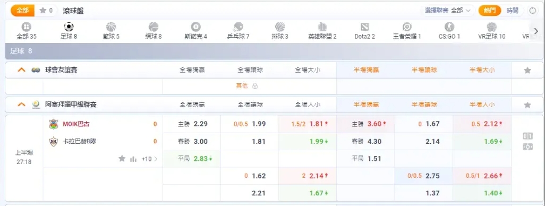Click the 半場大小 column header in 球會友誼賽
Screen dimensions: 545x206
[482, 70]
